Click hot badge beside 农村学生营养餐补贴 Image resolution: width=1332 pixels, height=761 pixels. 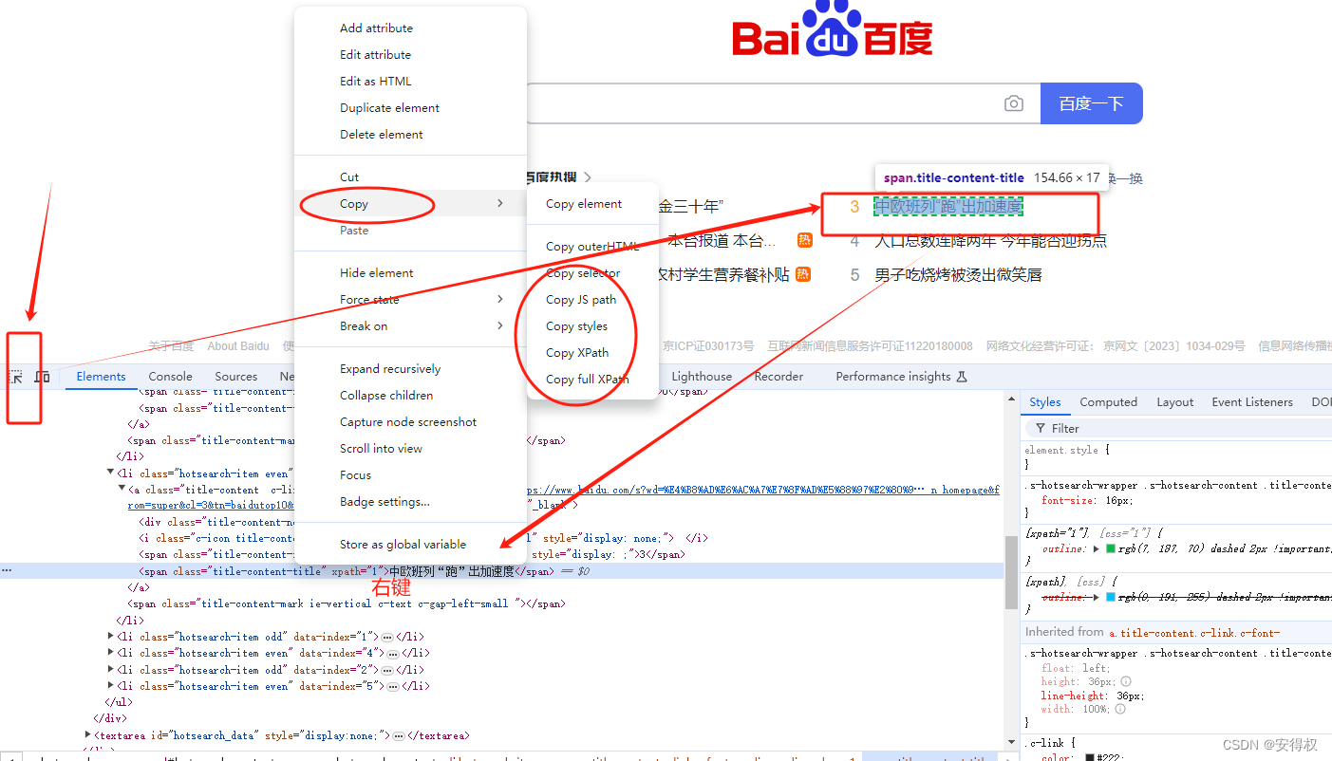803,274
